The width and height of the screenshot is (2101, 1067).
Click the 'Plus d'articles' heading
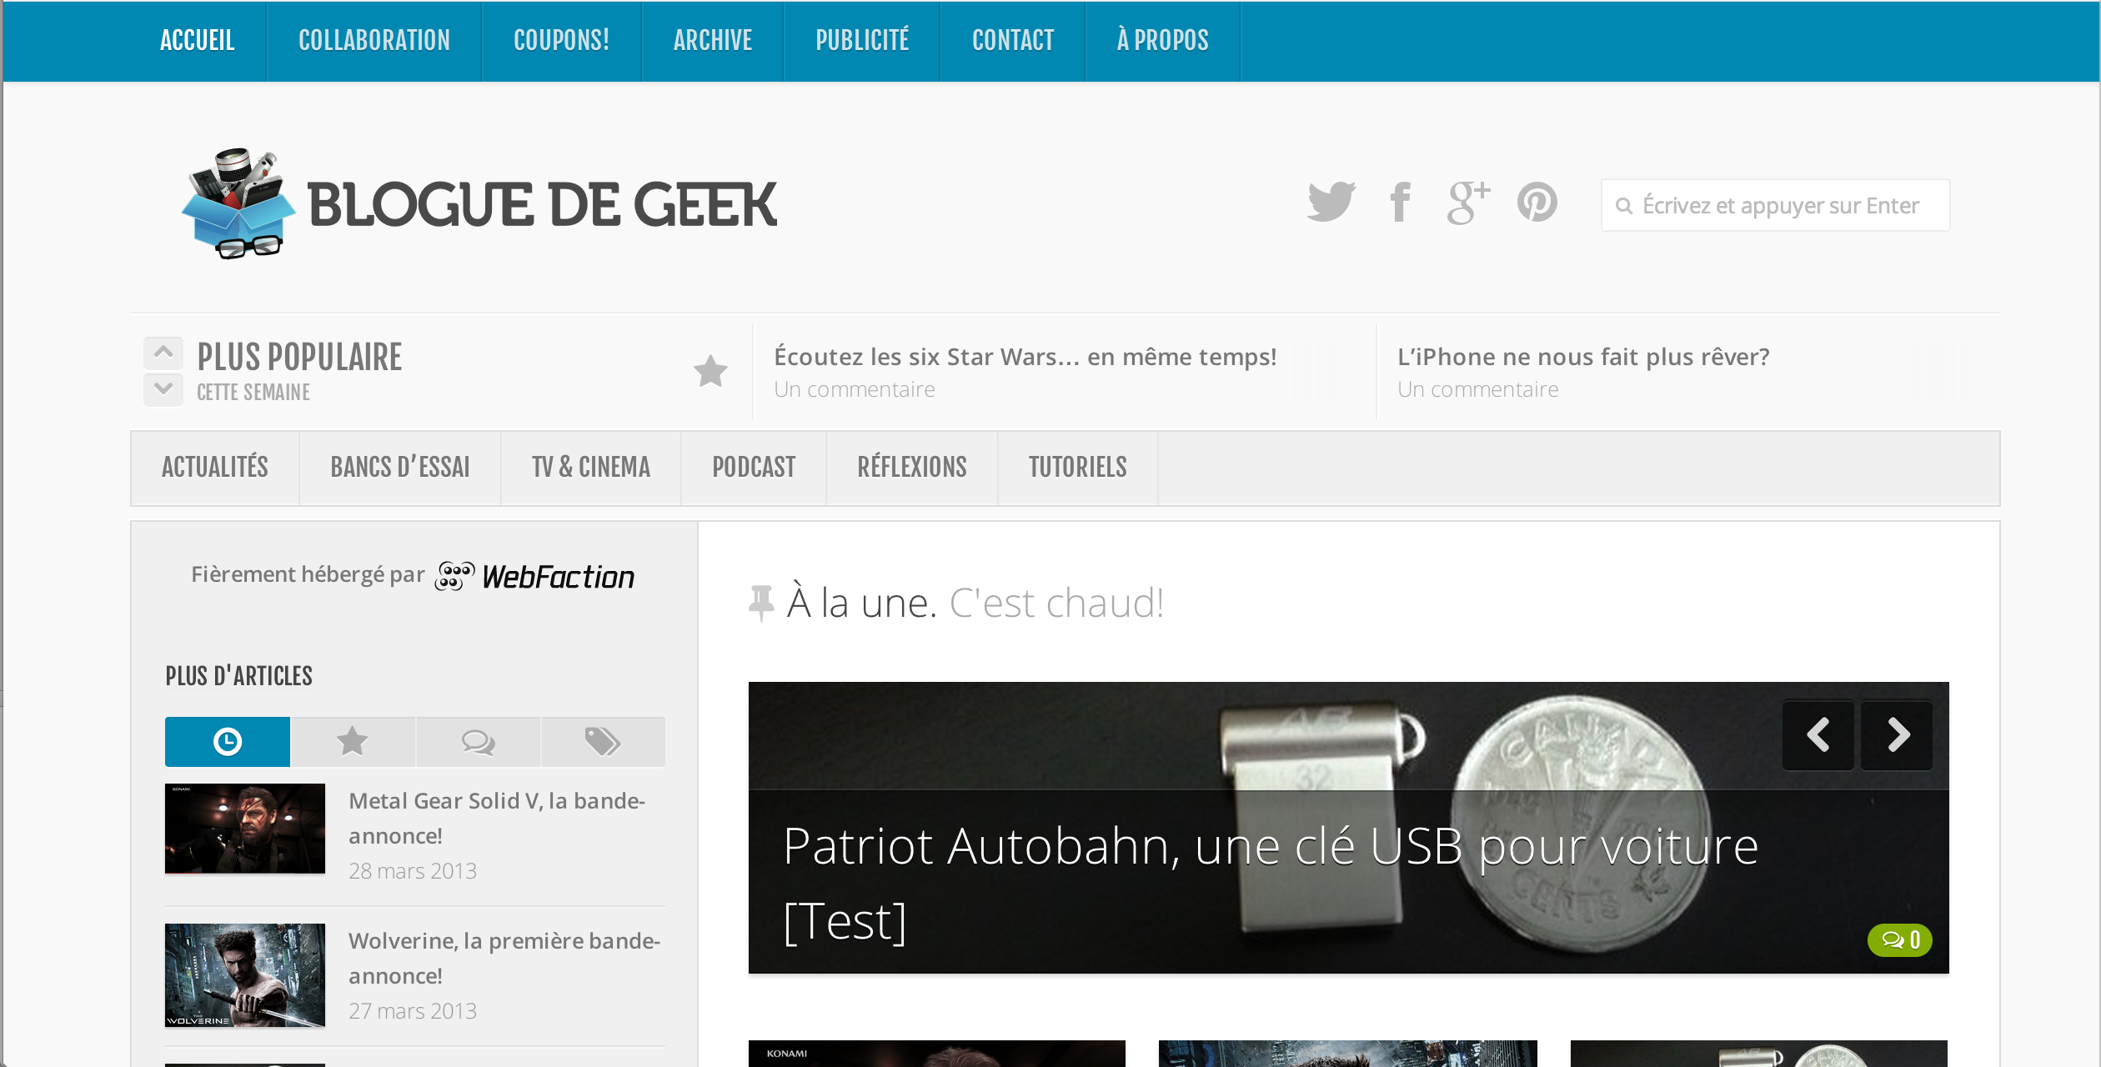pyautogui.click(x=238, y=676)
